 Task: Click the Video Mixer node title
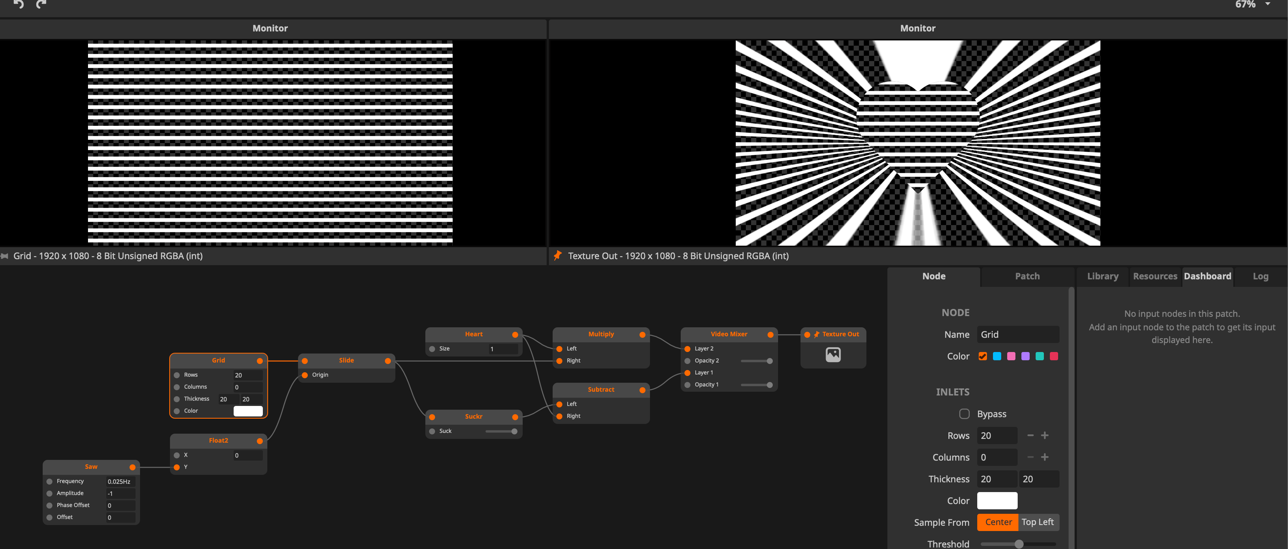[x=729, y=334]
